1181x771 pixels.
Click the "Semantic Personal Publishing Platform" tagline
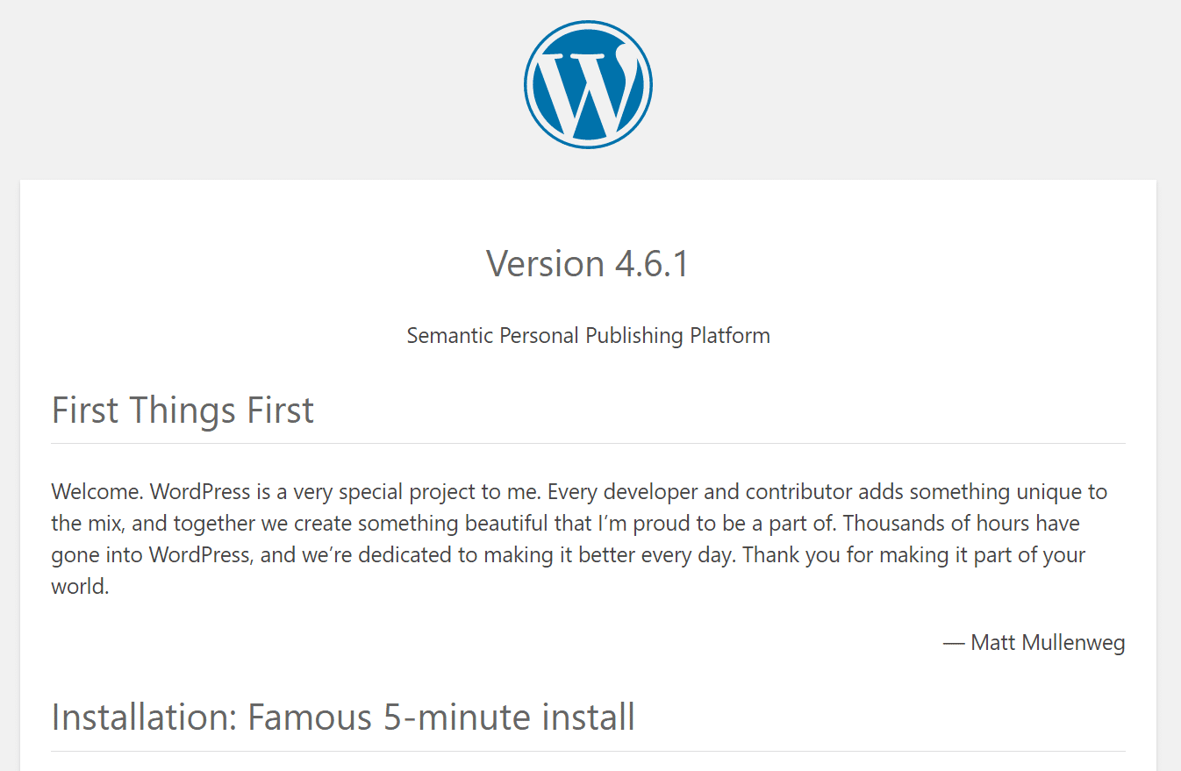click(x=588, y=336)
